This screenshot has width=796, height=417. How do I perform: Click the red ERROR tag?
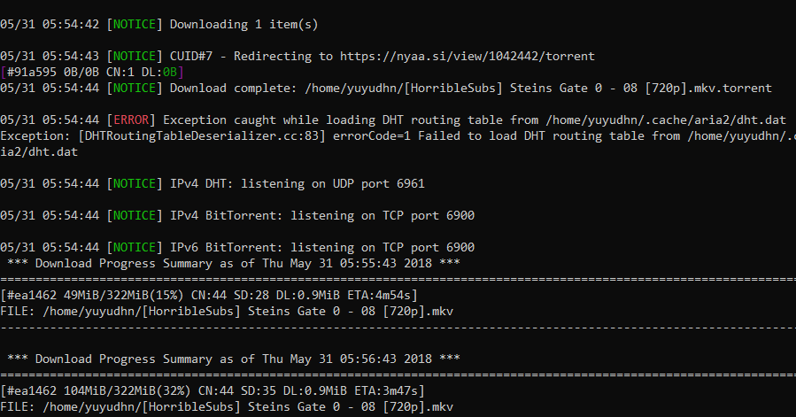[131, 120]
